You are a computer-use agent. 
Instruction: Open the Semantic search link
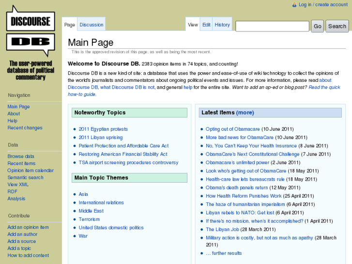[x=26, y=177]
